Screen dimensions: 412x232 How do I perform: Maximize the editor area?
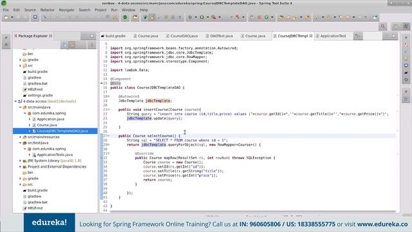pyautogui.click(x=393, y=36)
